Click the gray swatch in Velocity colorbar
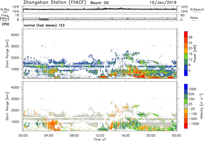This screenshot has width=204, height=141. coord(186,106)
